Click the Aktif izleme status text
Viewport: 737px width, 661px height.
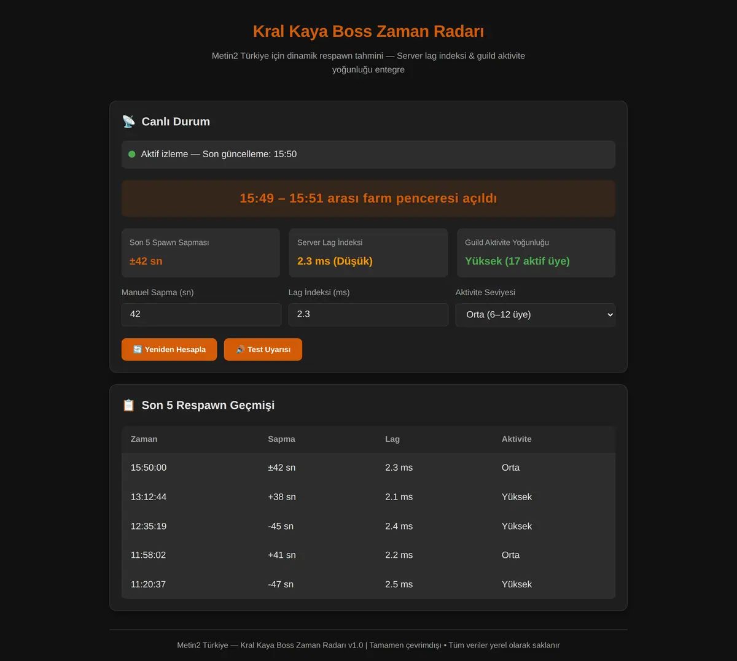219,154
